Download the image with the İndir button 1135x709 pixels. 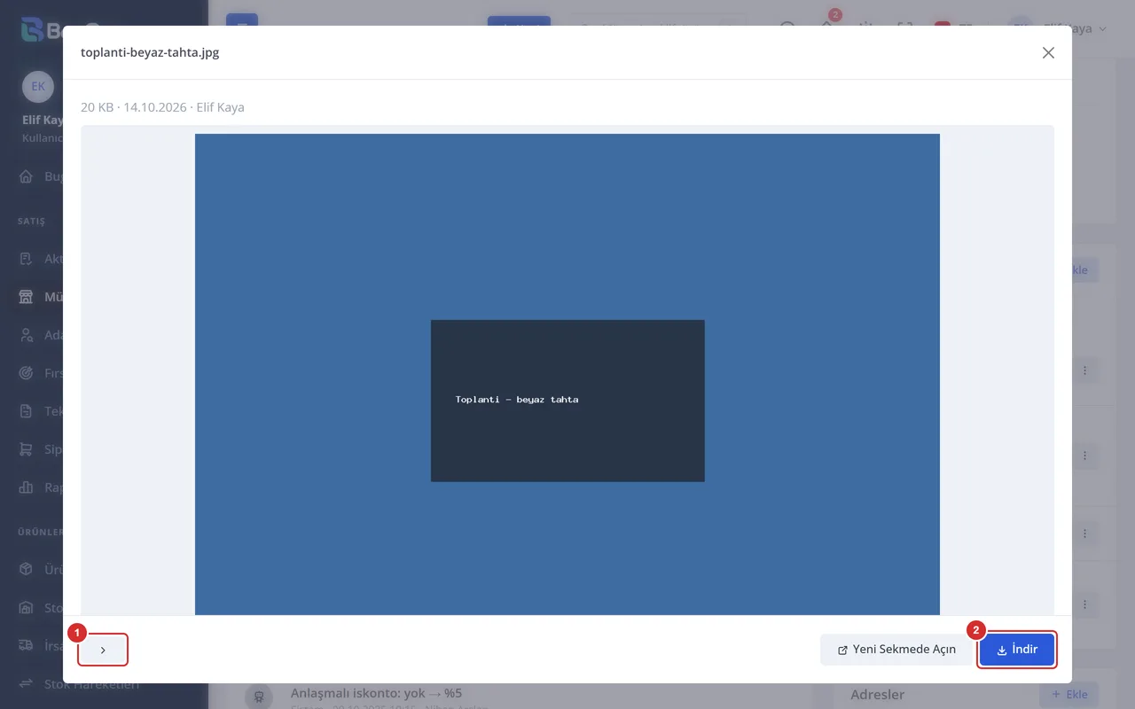[x=1017, y=650]
